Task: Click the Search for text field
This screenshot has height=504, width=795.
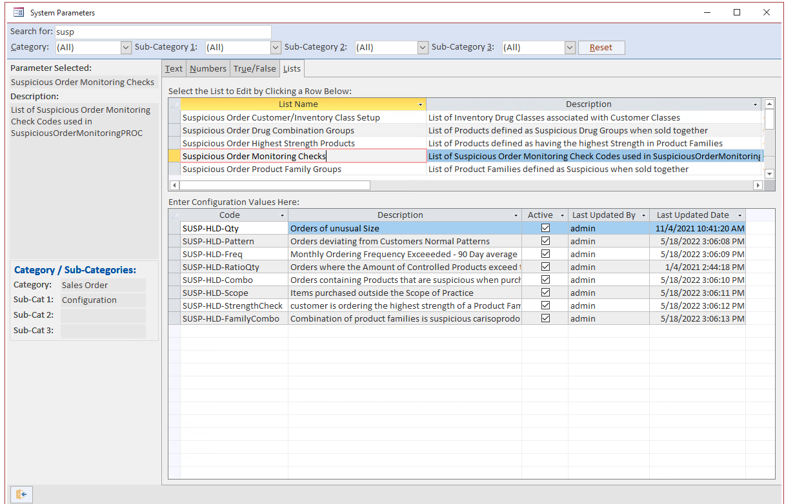Action: pos(162,32)
